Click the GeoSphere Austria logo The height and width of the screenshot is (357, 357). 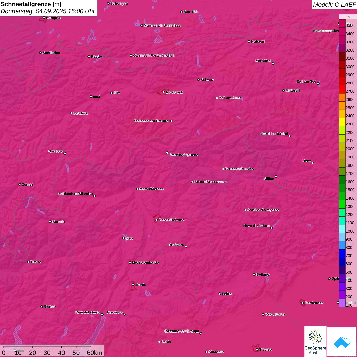pyautogui.click(x=315, y=342)
